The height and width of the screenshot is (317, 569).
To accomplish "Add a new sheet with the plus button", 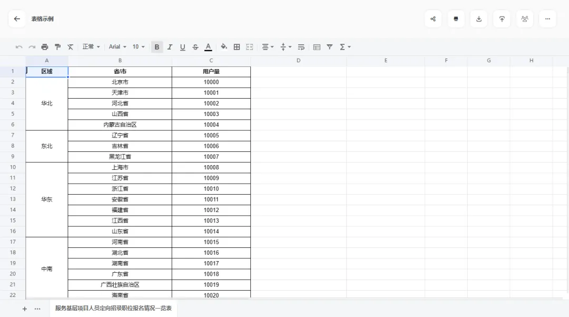I will click(25, 309).
